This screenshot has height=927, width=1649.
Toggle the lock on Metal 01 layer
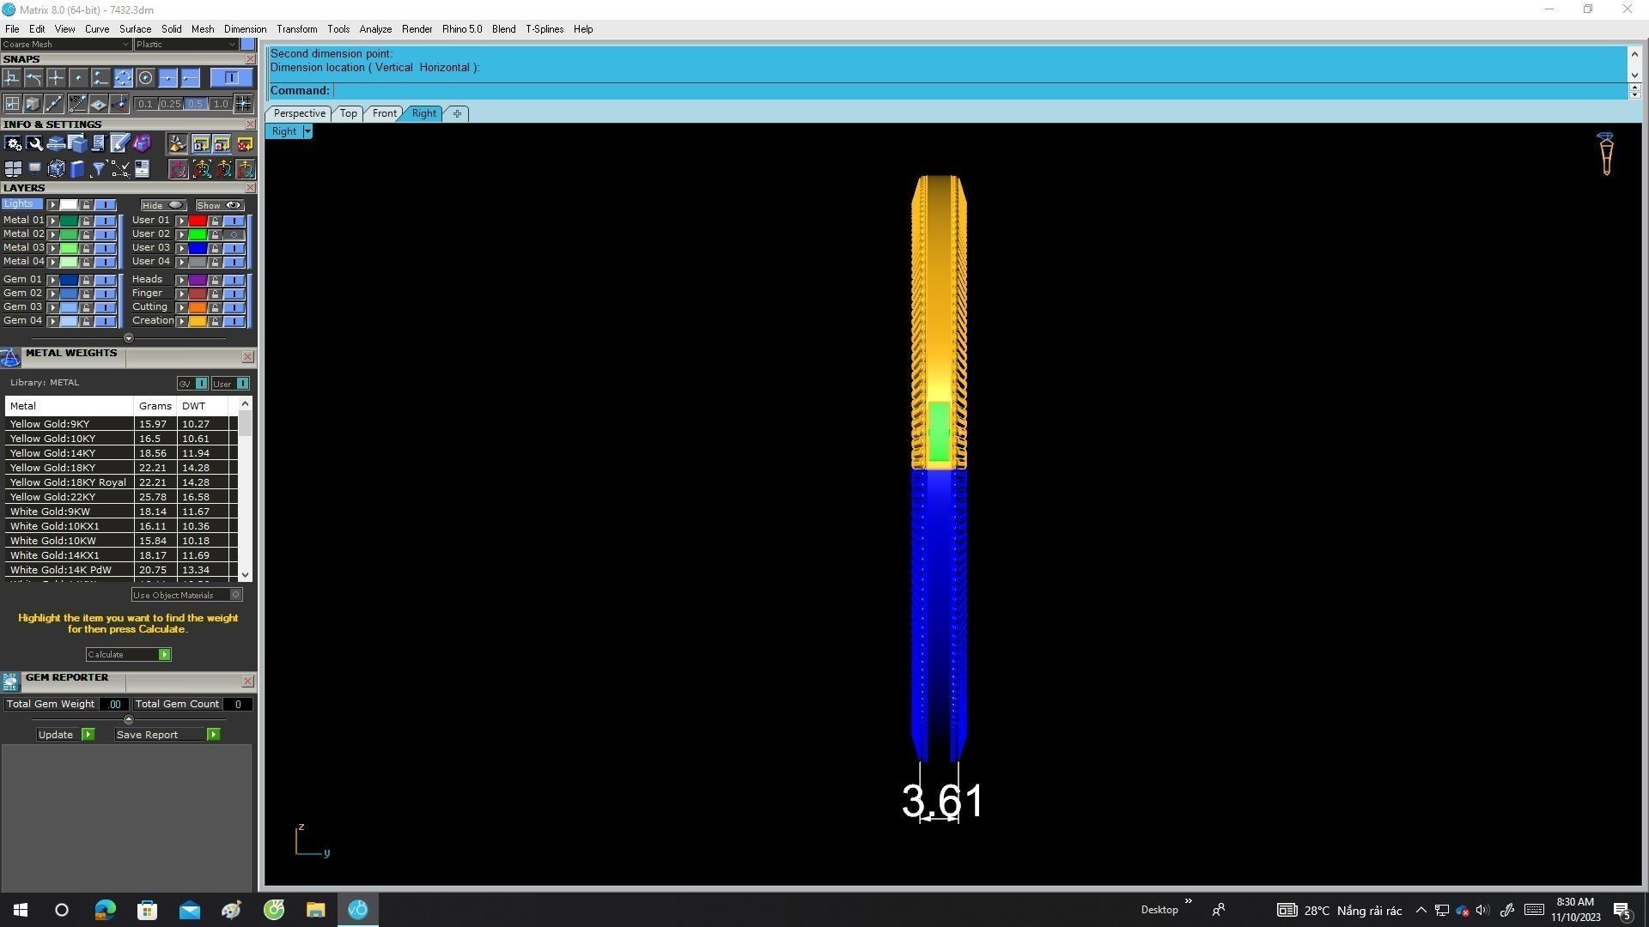[x=86, y=221]
